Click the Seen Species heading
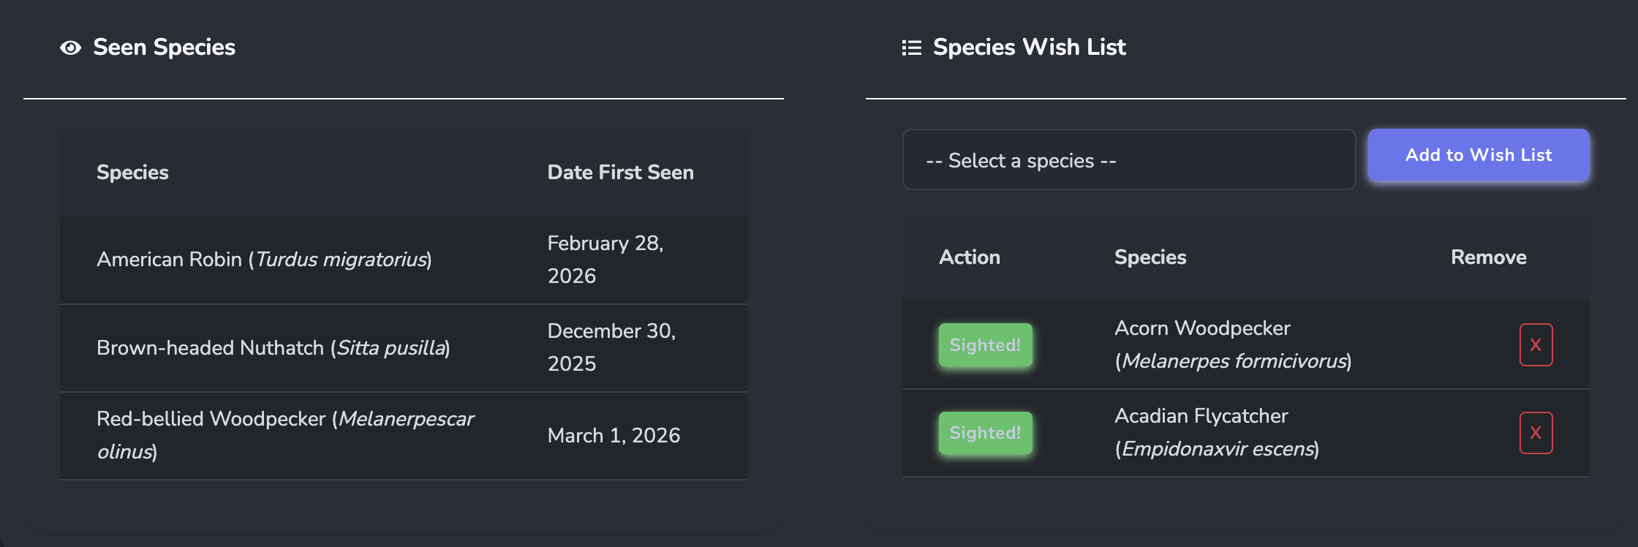This screenshot has width=1638, height=547. [x=164, y=48]
